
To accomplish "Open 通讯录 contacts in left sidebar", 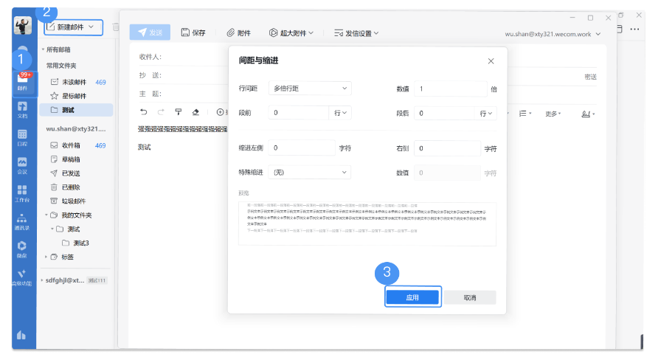I will coord(22,221).
